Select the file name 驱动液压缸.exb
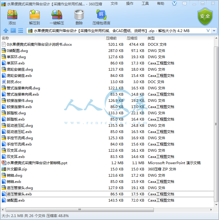The width and height of the screenshot is (219, 220). click(x=19, y=132)
